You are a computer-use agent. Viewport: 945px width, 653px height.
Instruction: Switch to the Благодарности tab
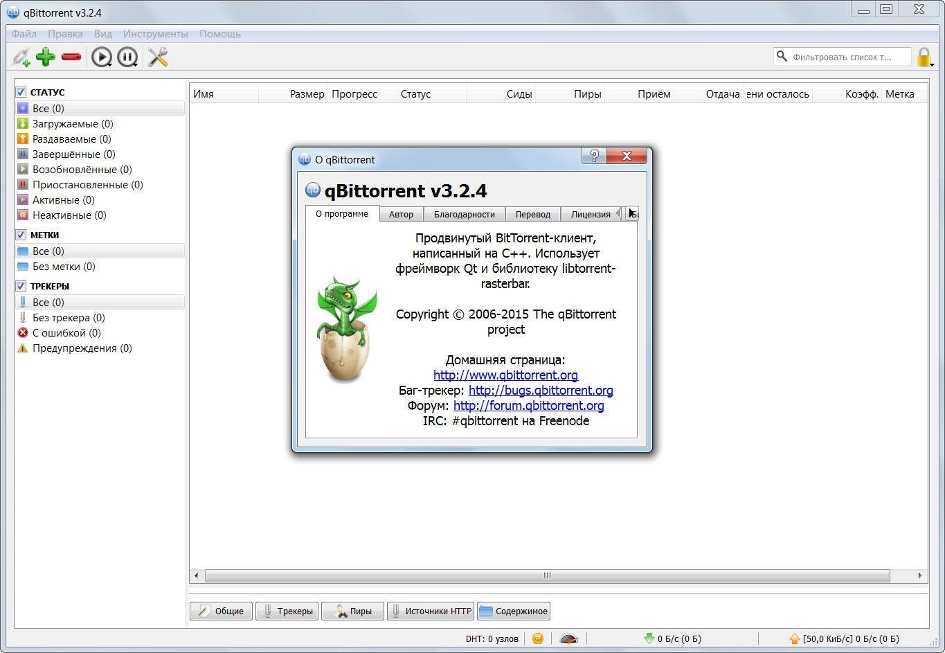pyautogui.click(x=465, y=214)
